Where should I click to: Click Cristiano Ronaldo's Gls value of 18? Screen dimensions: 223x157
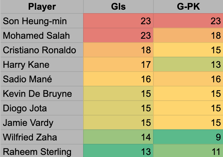tap(118, 50)
